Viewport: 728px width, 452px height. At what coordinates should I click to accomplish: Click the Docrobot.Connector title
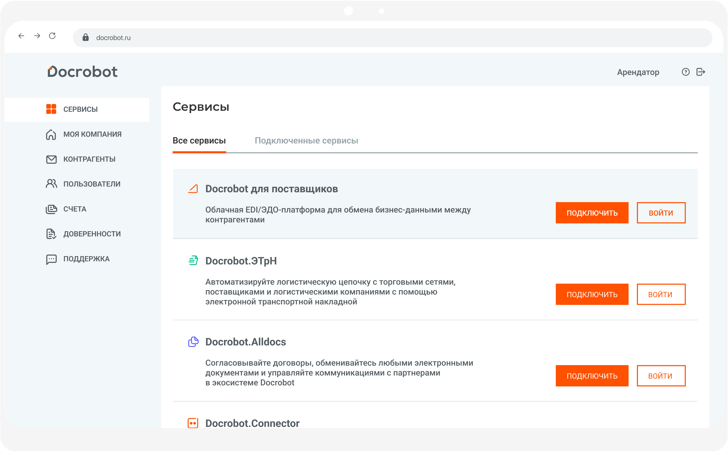(x=252, y=423)
